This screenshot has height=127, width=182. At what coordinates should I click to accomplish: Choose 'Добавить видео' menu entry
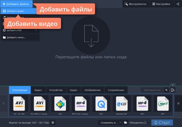pyautogui.click(x=19, y=11)
